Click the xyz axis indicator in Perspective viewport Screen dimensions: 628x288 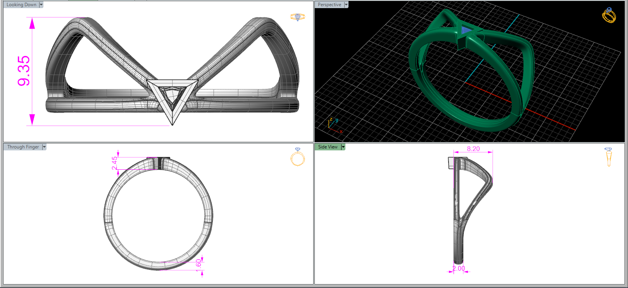[x=335, y=125]
